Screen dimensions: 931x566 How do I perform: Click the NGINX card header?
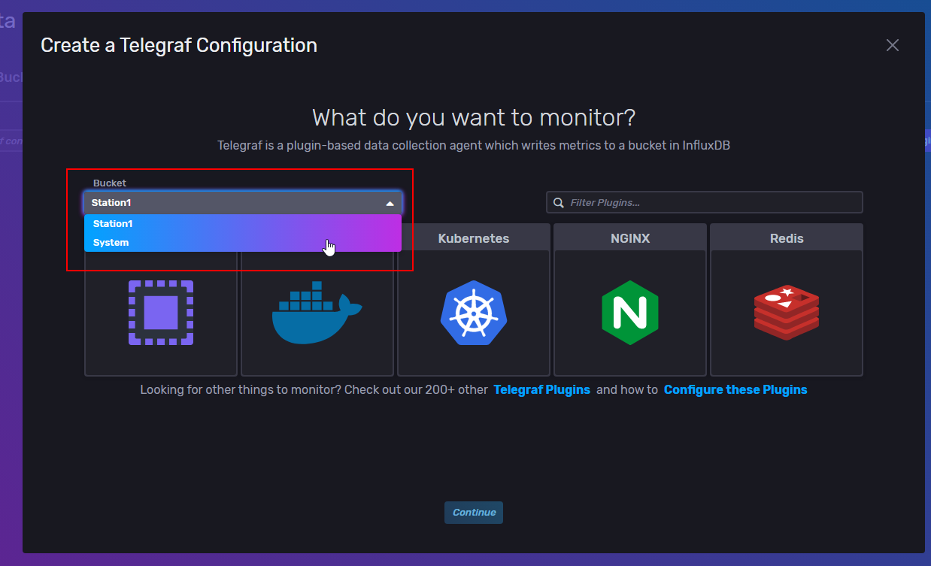pyautogui.click(x=630, y=238)
